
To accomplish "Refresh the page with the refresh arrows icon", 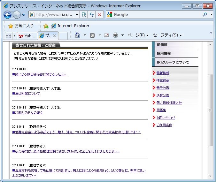I will [x=92, y=15].
